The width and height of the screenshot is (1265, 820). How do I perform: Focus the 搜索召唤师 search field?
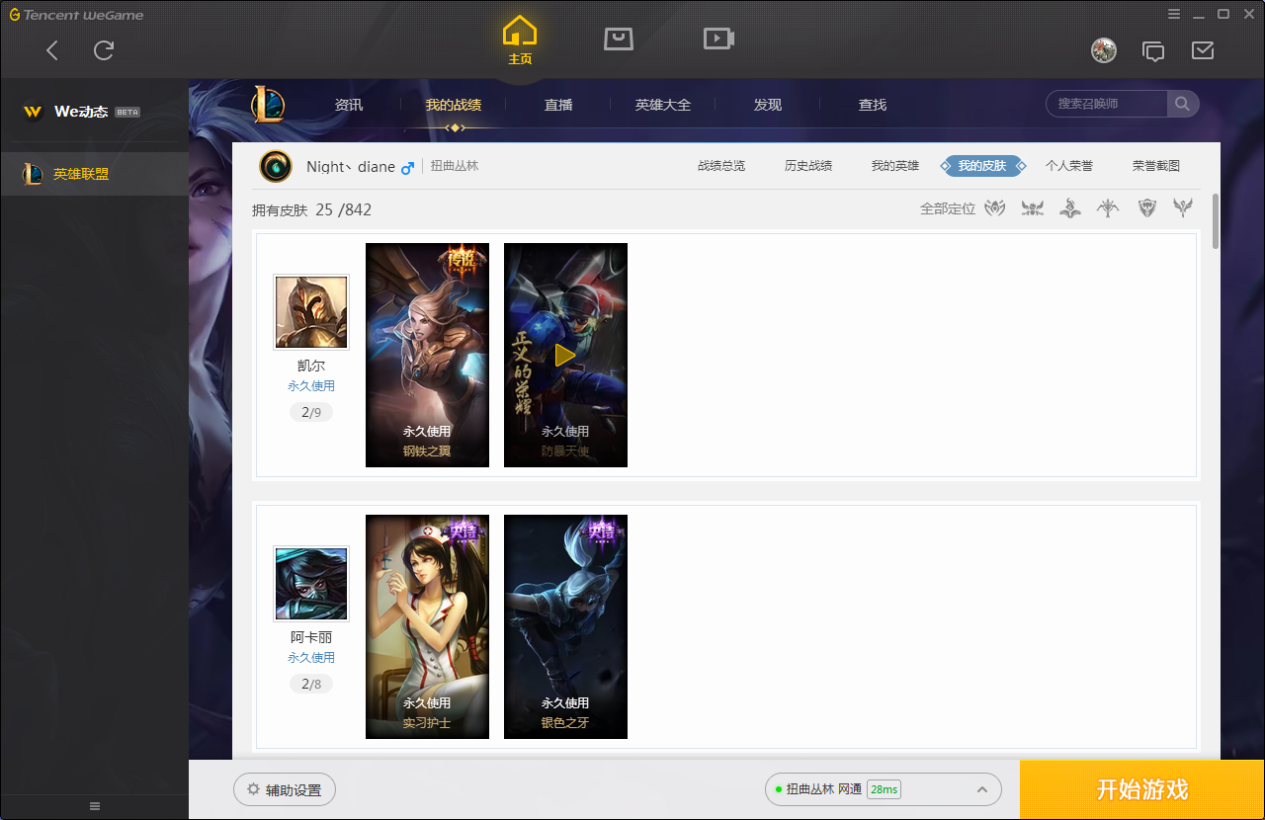click(x=1107, y=104)
